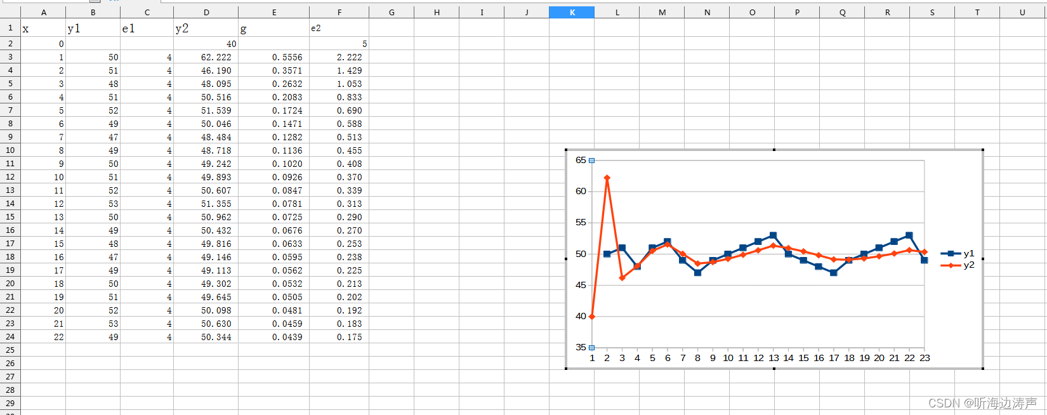
Task: Select cell with value 0.175
Action: tap(339, 337)
